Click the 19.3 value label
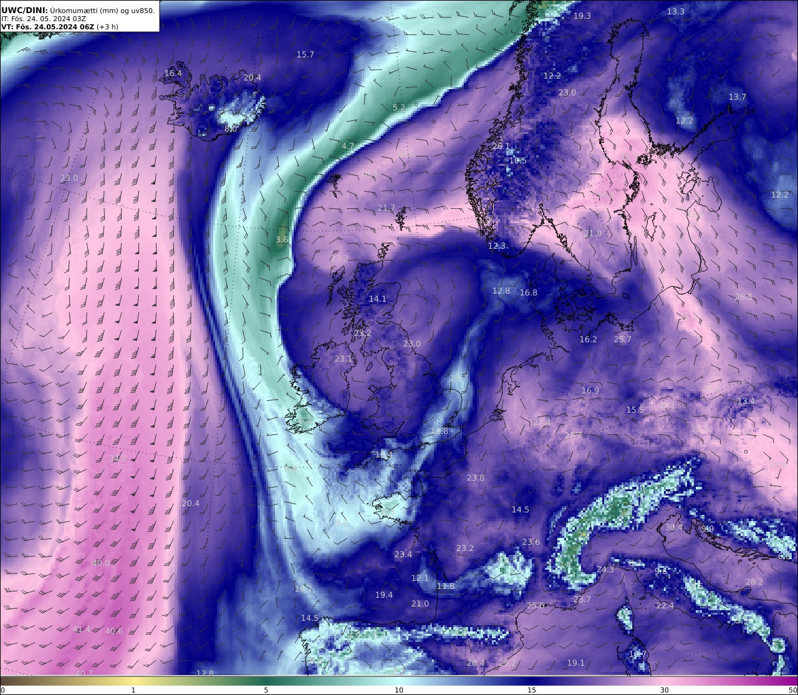 click(582, 16)
